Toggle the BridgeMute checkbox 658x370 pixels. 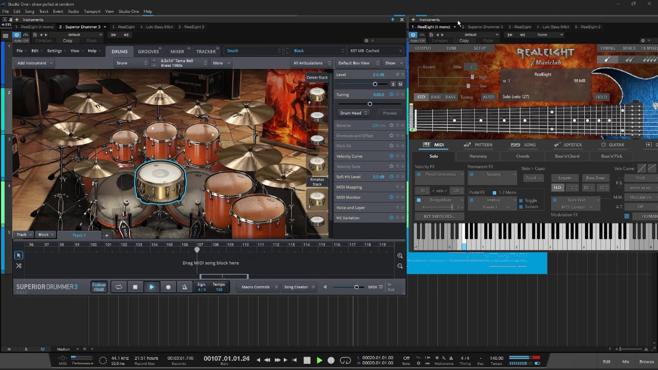(x=418, y=200)
